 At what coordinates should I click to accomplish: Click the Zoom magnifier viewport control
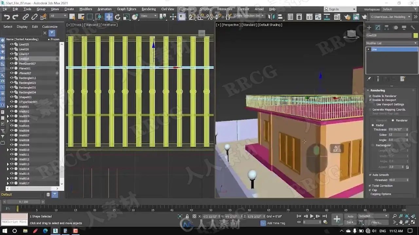tap(395, 216)
